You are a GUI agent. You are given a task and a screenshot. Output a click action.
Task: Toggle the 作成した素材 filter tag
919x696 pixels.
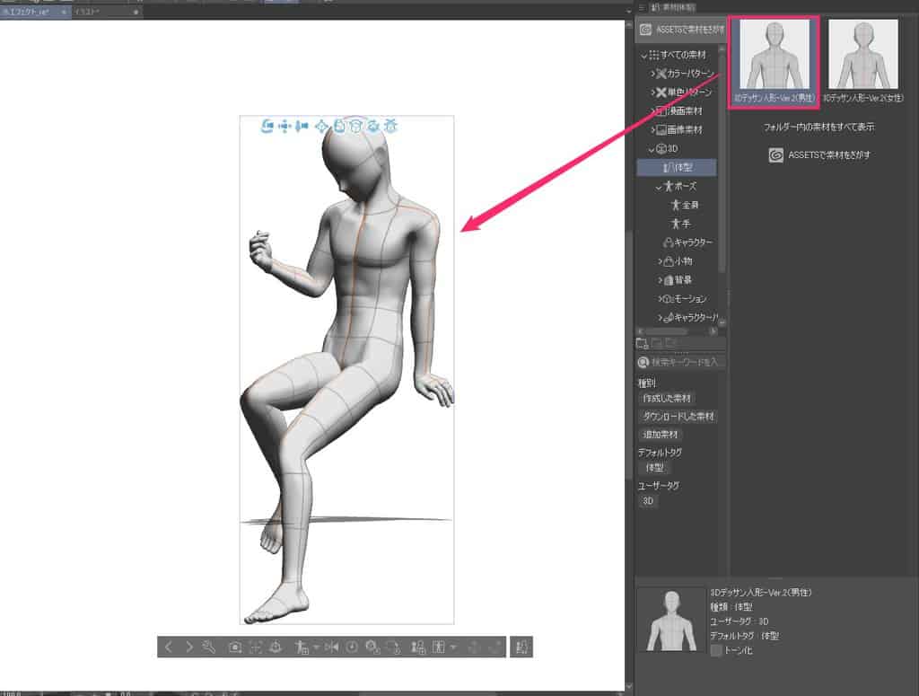[x=668, y=398]
